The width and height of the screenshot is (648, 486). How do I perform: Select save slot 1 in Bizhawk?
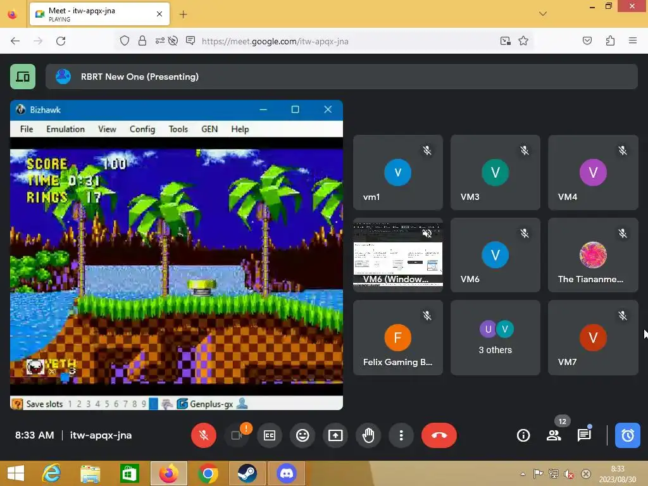click(x=70, y=404)
